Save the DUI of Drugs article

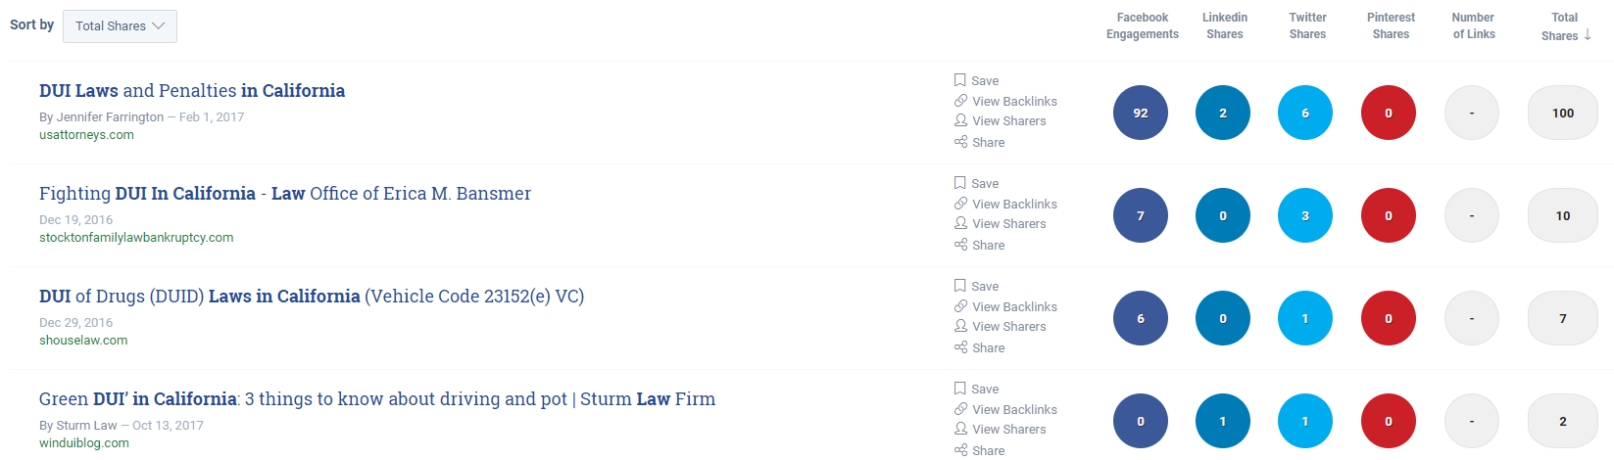coord(976,287)
